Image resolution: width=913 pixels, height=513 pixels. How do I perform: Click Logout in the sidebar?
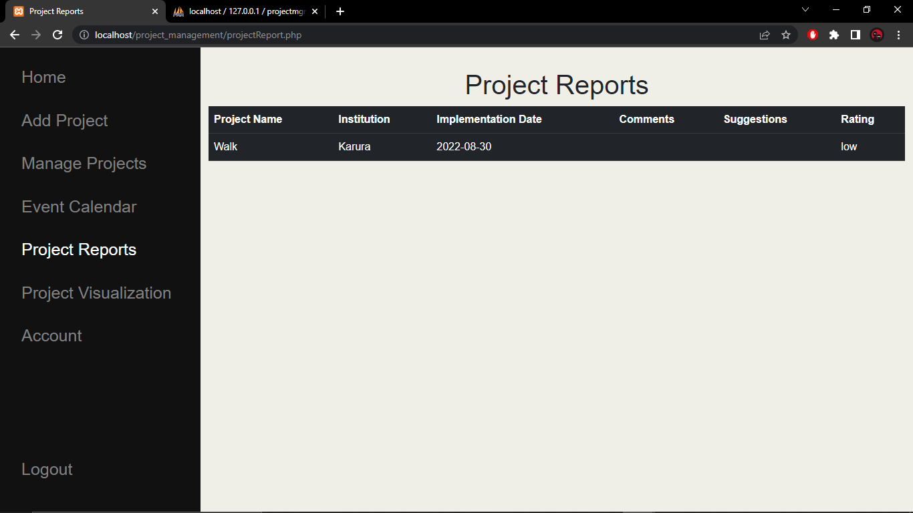pos(47,470)
